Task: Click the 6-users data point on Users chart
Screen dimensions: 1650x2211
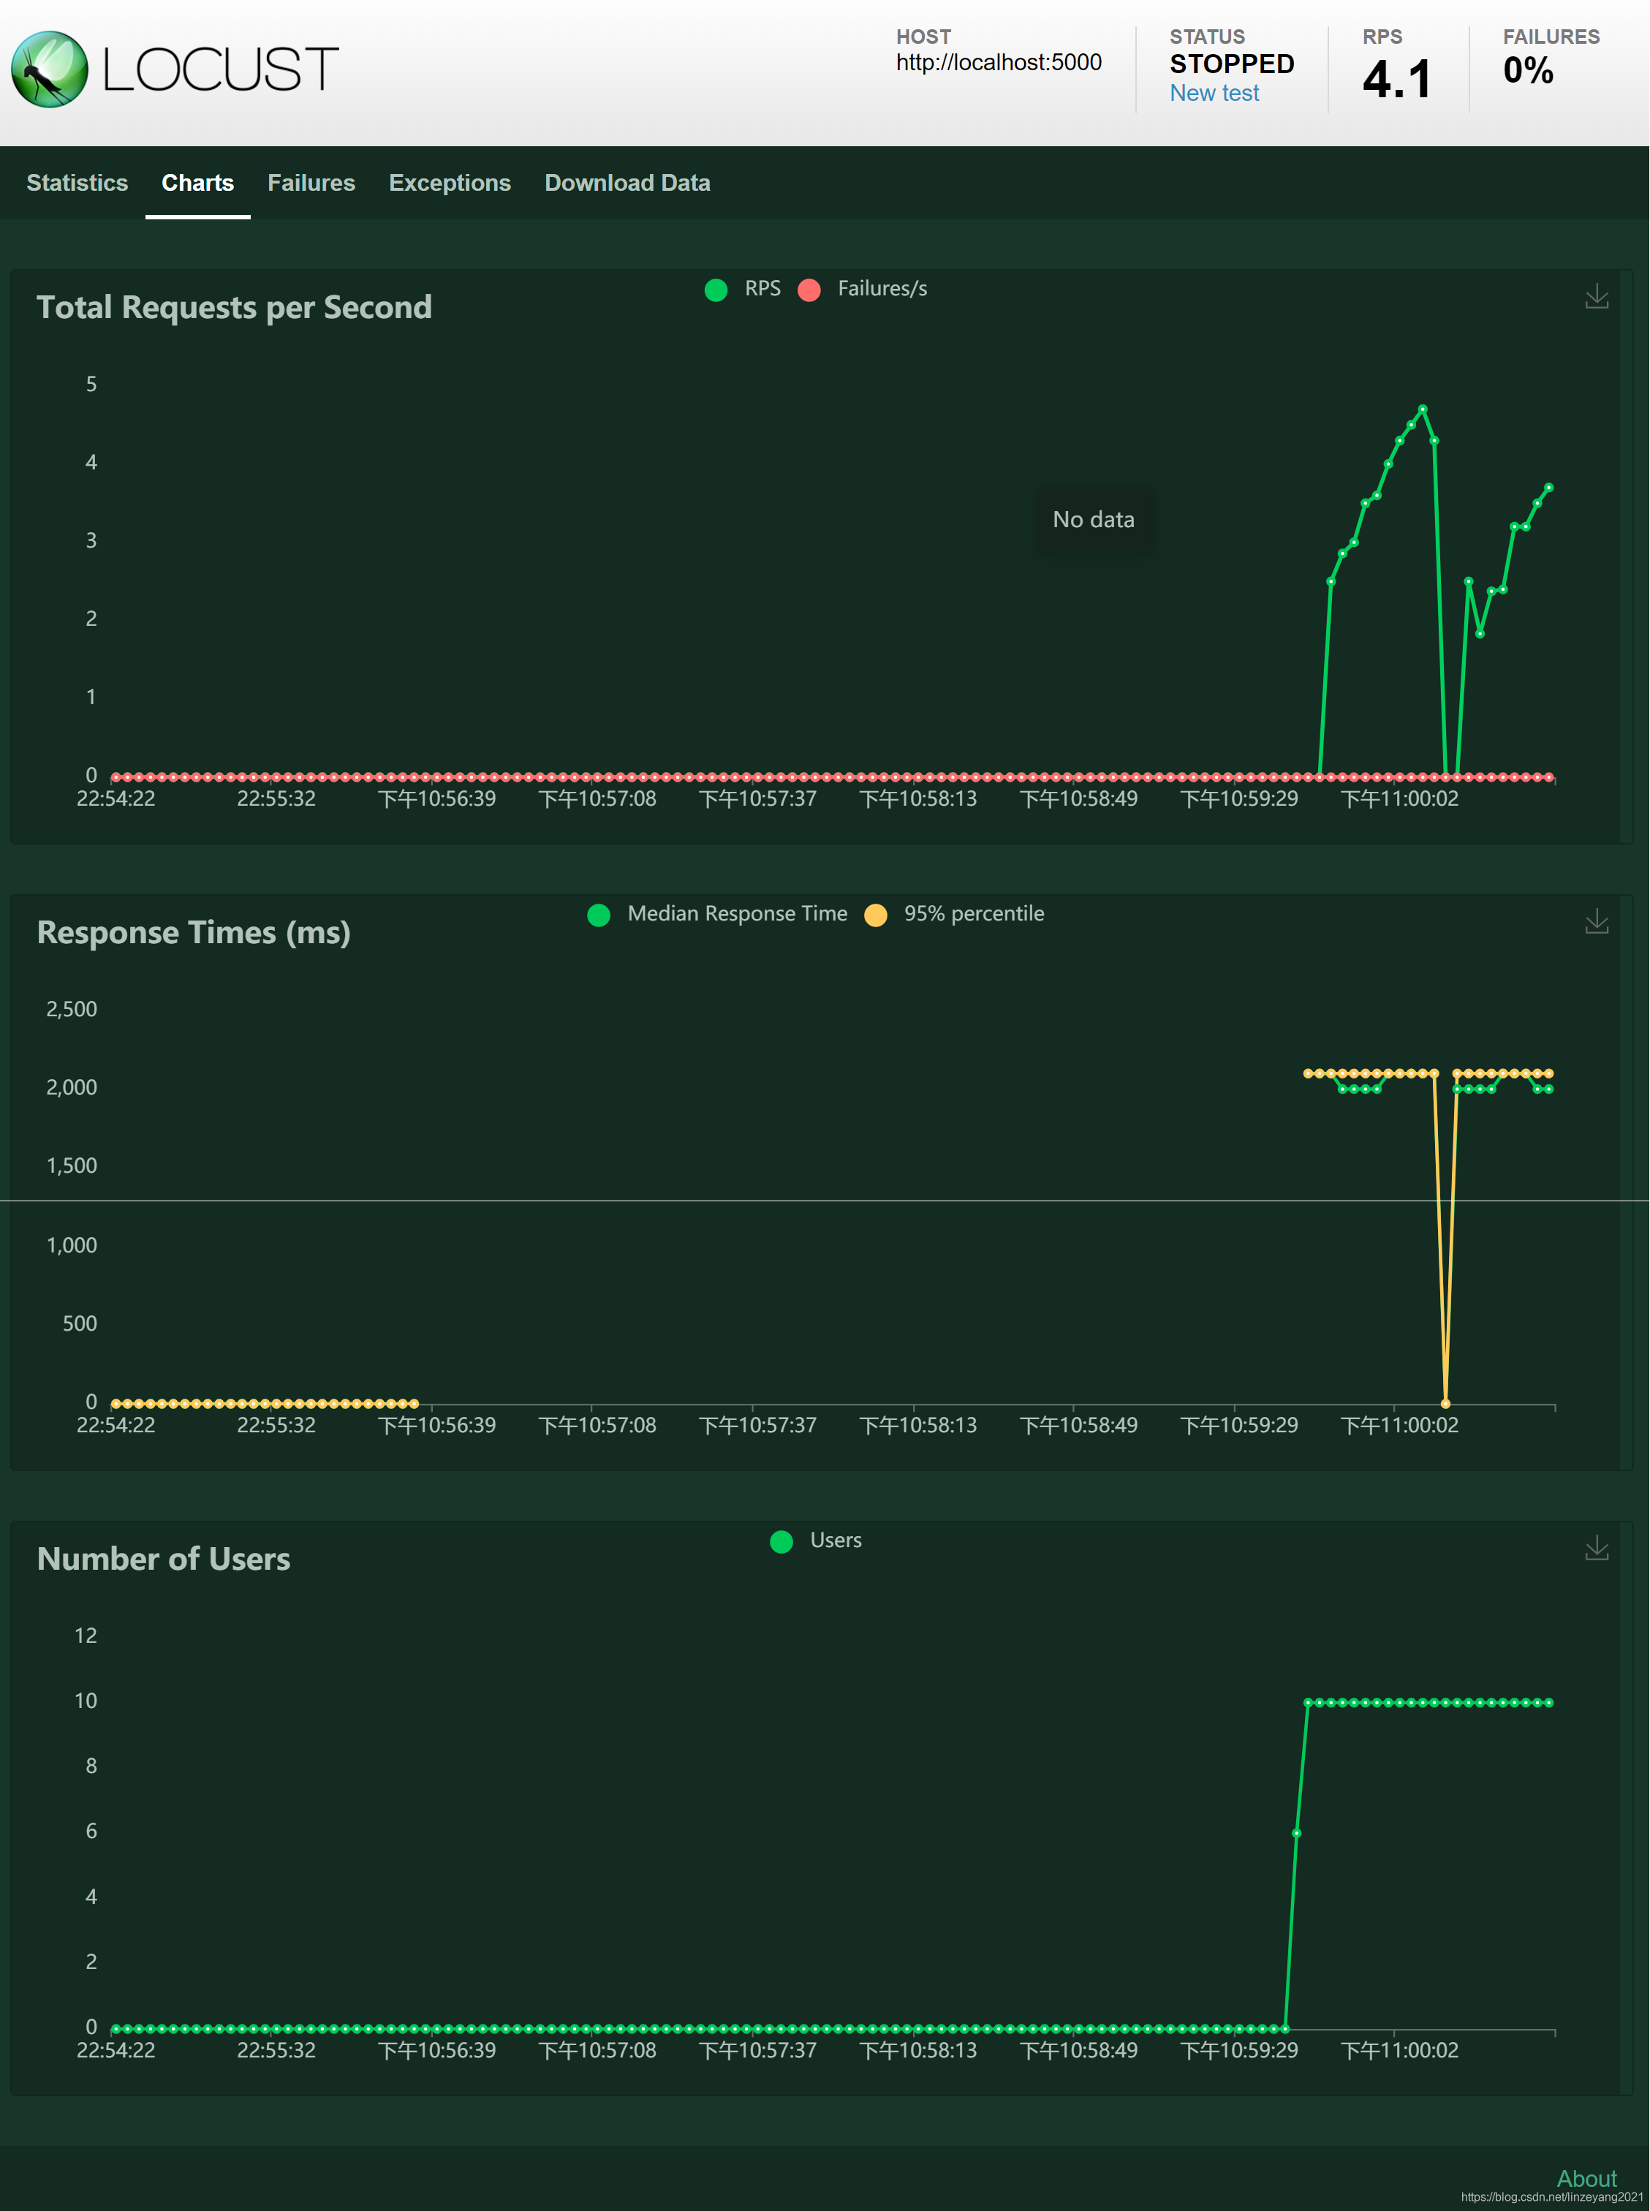Action: 1296,1834
